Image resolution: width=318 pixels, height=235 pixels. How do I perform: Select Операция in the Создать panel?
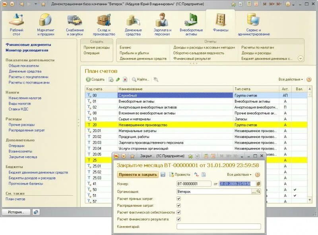(91, 53)
